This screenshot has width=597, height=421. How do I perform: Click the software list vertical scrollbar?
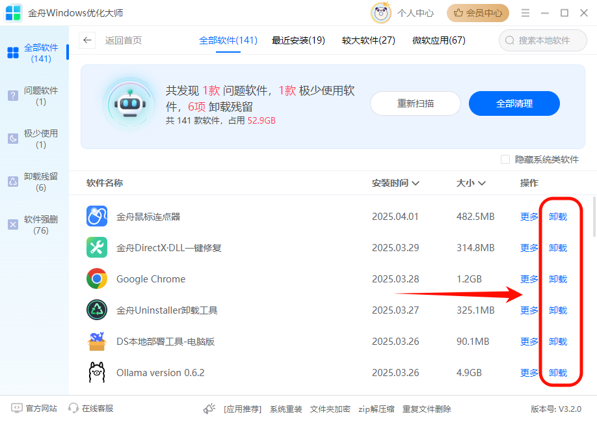(594, 217)
